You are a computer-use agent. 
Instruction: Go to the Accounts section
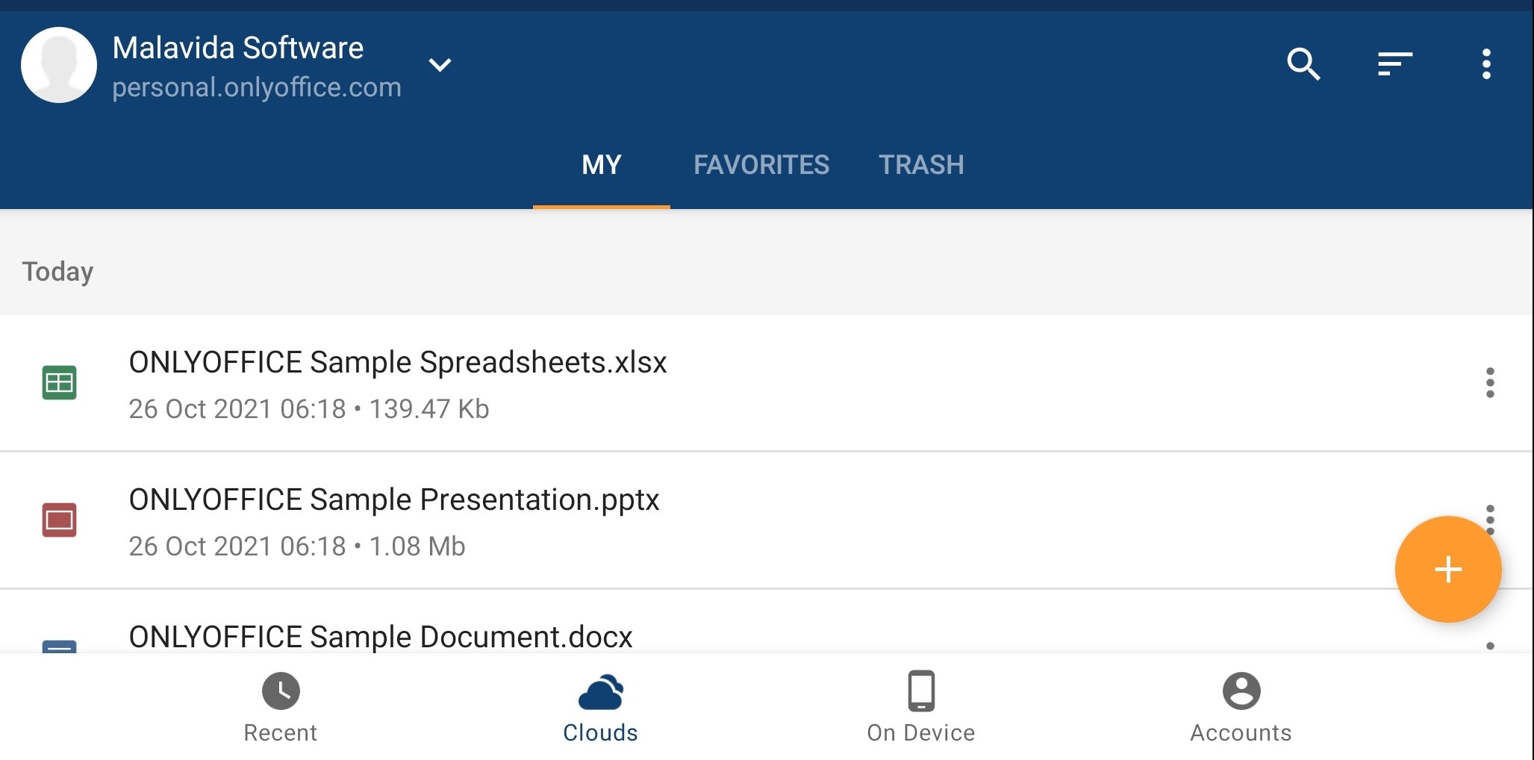[1241, 708]
